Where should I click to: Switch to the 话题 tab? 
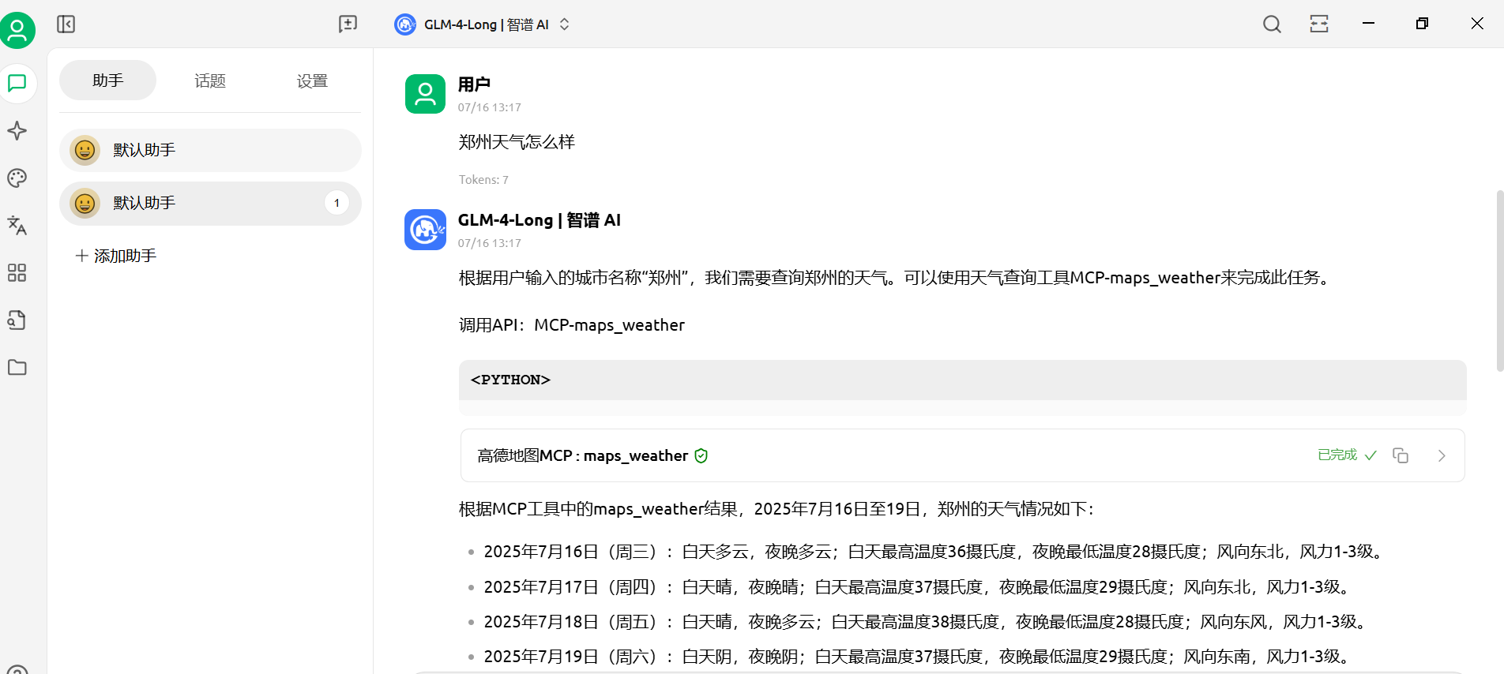(x=210, y=81)
